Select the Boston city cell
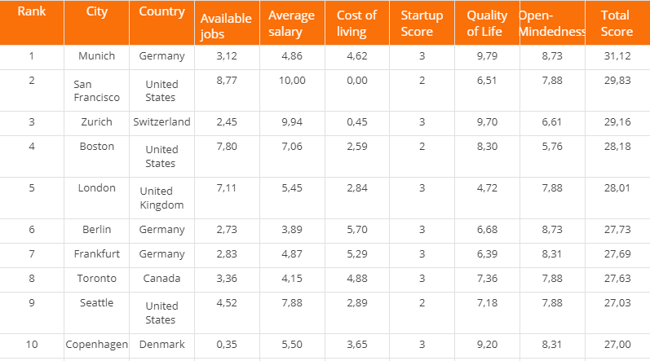This screenshot has height=361, width=650. [x=96, y=147]
